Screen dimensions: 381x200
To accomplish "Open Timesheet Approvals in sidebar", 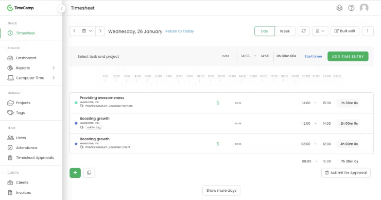I will [35, 158].
